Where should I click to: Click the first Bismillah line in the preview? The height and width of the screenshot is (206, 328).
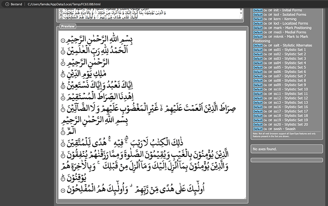96,40
